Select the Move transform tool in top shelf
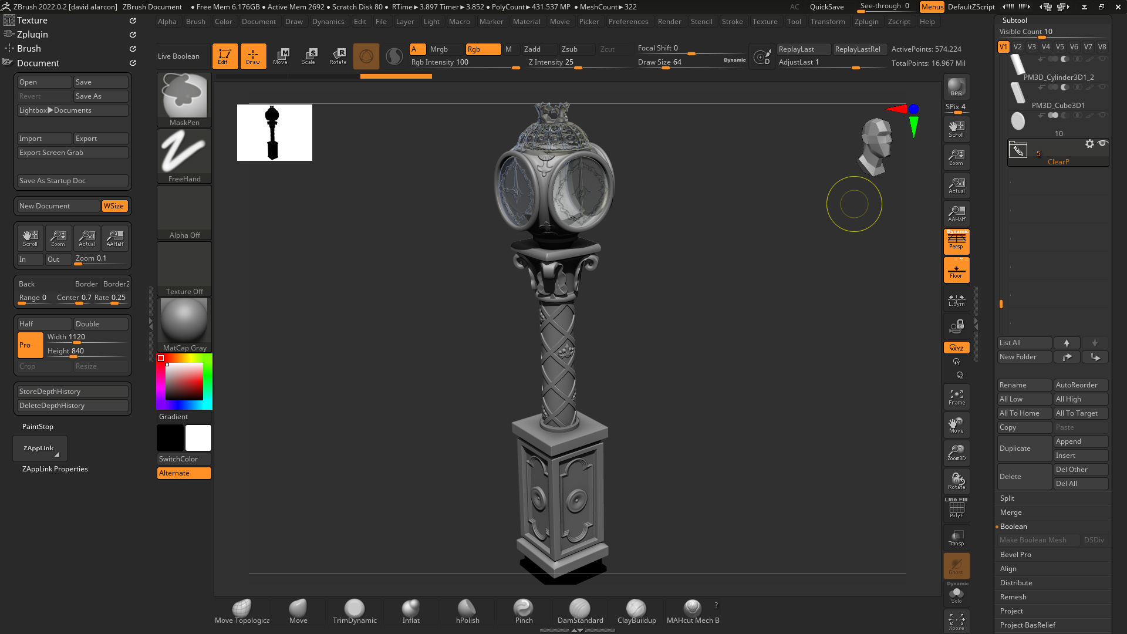 (x=281, y=56)
